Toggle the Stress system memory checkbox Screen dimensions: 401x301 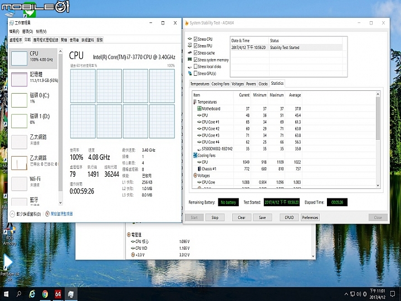point(195,60)
